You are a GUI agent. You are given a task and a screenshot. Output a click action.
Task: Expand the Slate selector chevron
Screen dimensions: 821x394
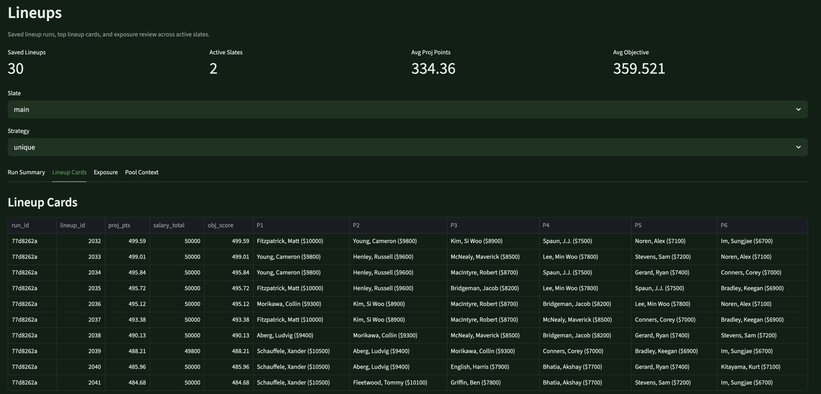coord(798,109)
